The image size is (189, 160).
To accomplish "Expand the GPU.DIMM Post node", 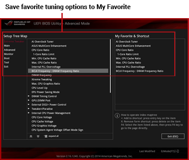I will click(29, 100).
